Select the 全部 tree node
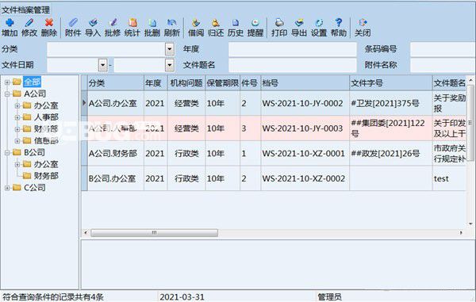 point(32,82)
